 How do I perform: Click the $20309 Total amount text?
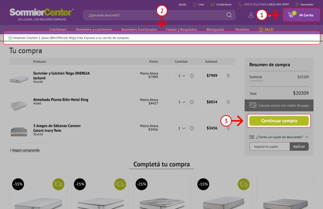coord(301,93)
